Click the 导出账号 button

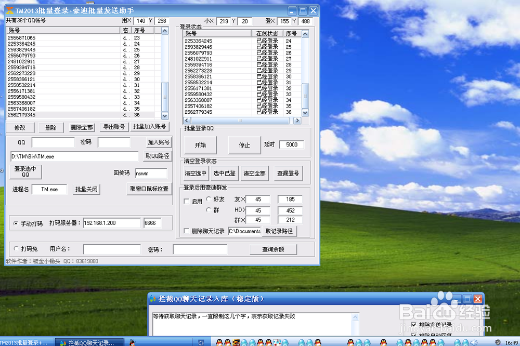[x=114, y=127]
